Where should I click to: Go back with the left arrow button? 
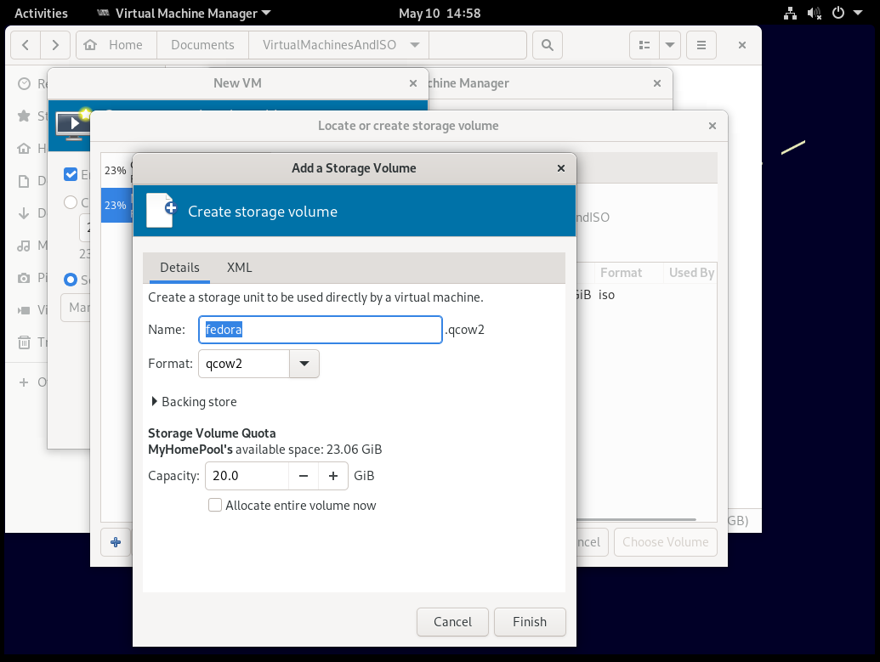tap(26, 45)
